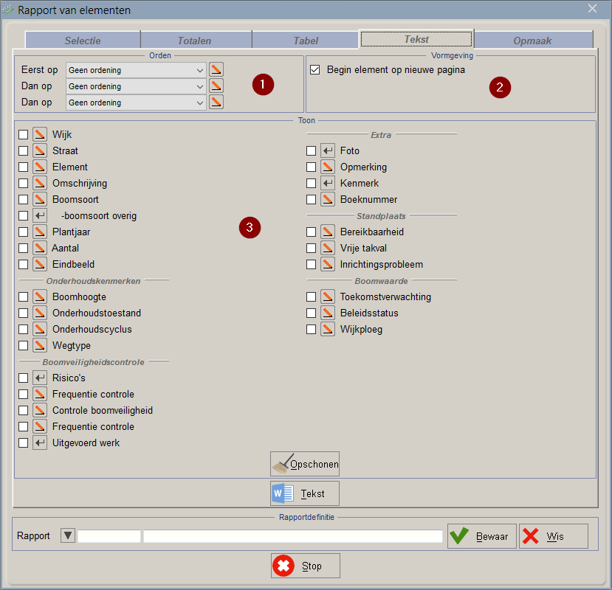Click the return-arrow icon beside Uitgevoerd werk
The width and height of the screenshot is (612, 590).
39,442
